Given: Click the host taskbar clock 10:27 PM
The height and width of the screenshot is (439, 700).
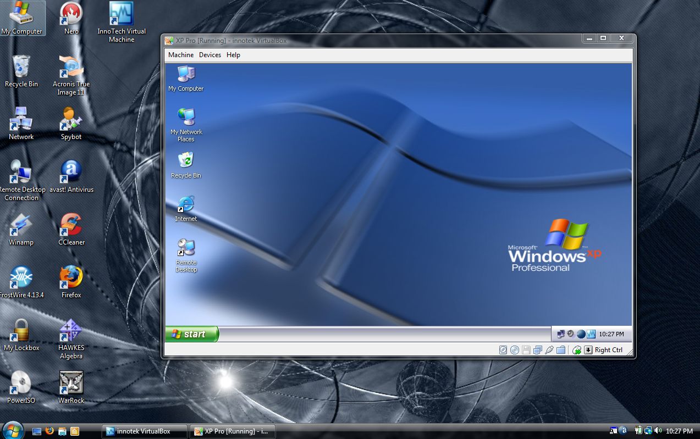Looking at the screenshot, I should (x=679, y=431).
